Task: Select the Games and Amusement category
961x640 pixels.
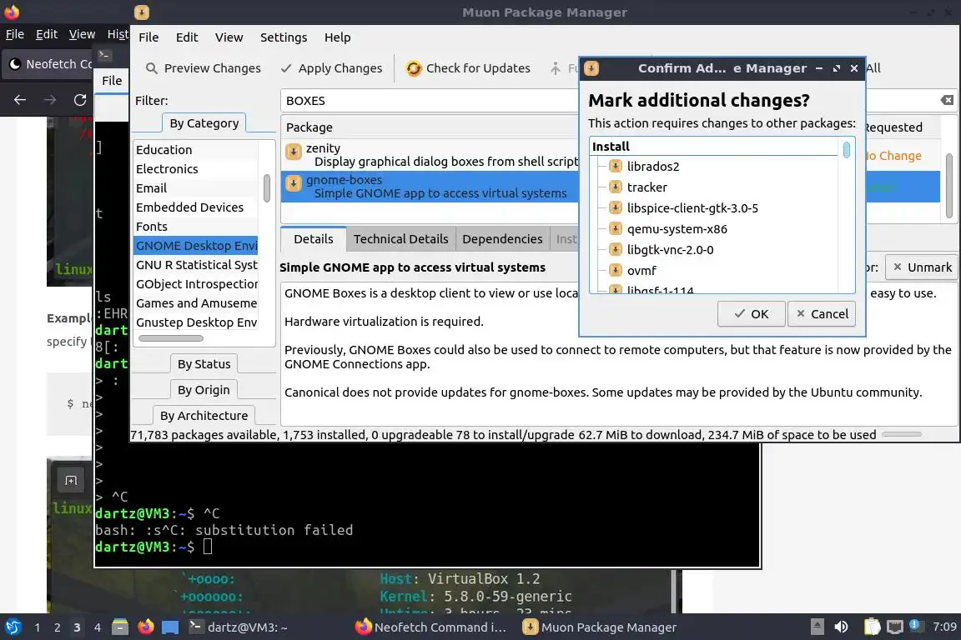Action: coord(195,303)
